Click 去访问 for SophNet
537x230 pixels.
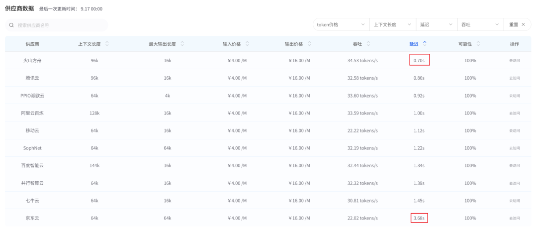pos(515,148)
